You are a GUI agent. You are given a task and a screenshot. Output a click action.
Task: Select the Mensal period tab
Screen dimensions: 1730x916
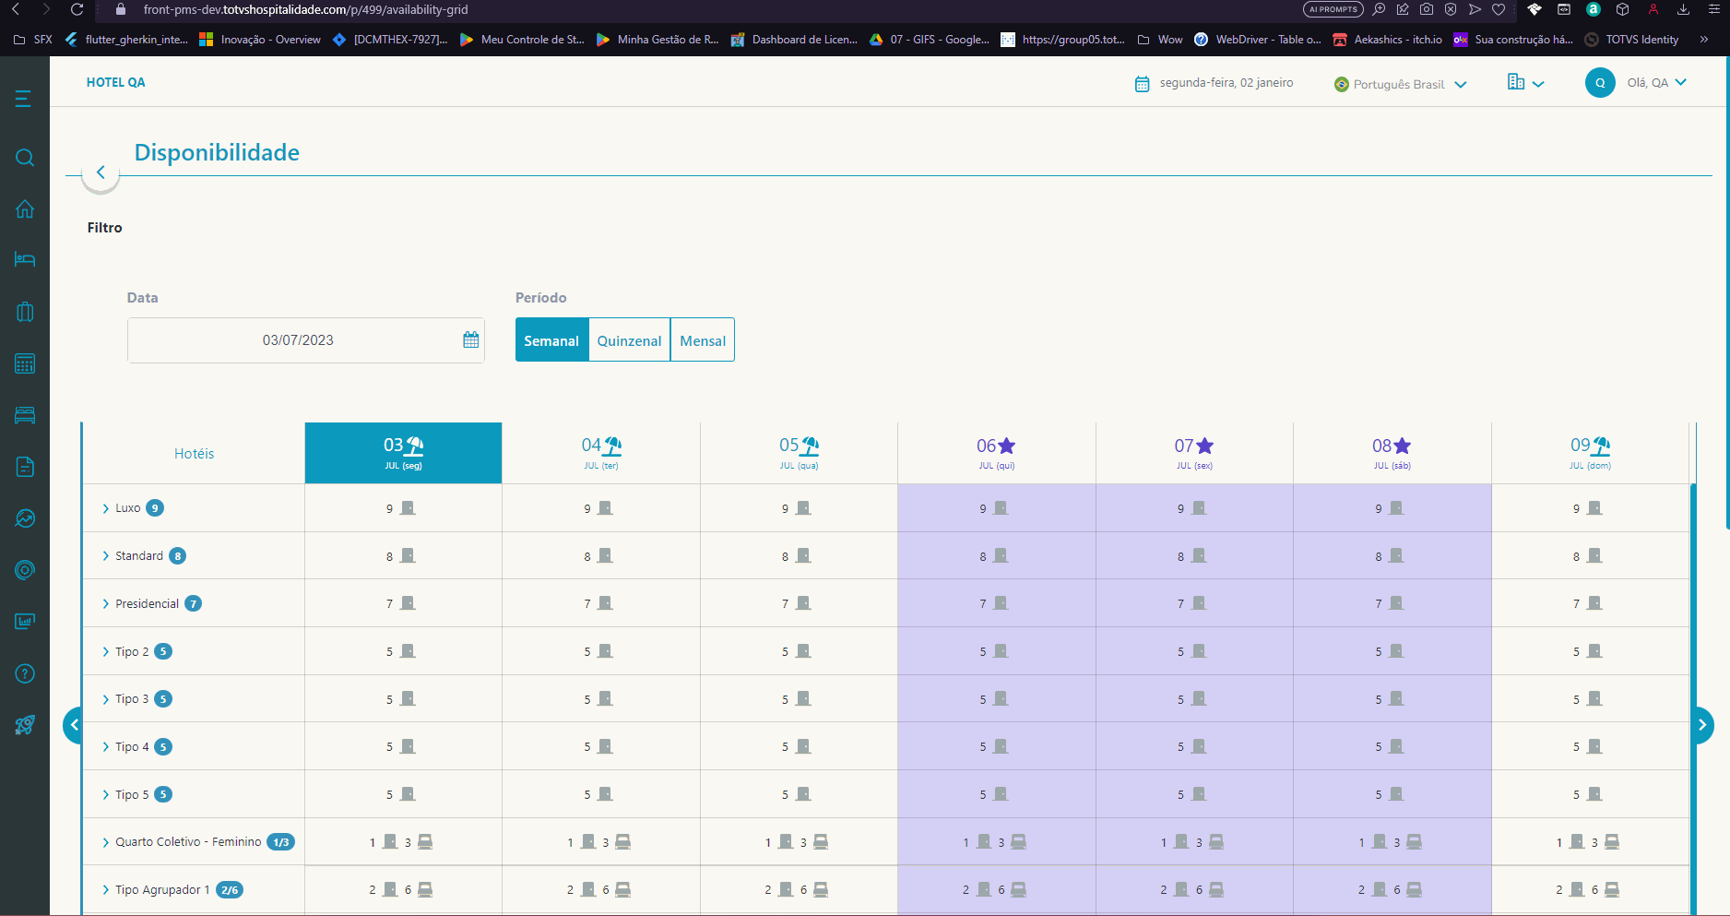click(703, 340)
